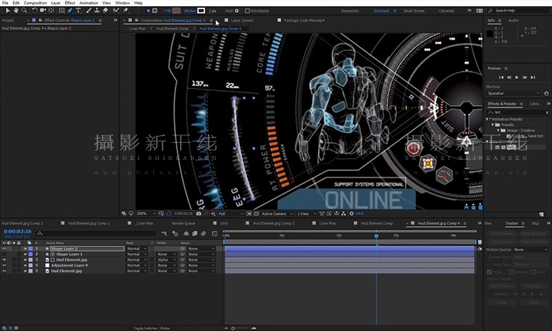
Task: Collapse the Animation Presets tree
Action: coord(488,119)
